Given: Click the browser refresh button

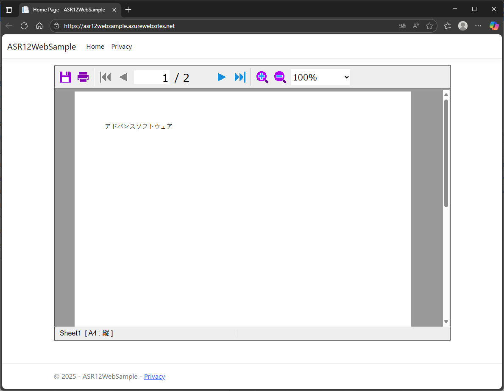Looking at the screenshot, I should tap(24, 26).
